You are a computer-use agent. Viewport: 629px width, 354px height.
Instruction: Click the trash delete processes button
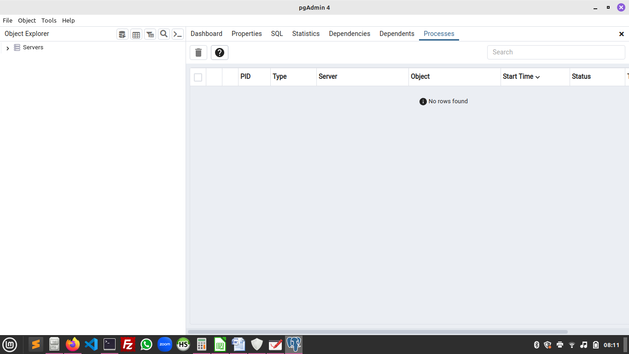click(x=198, y=53)
